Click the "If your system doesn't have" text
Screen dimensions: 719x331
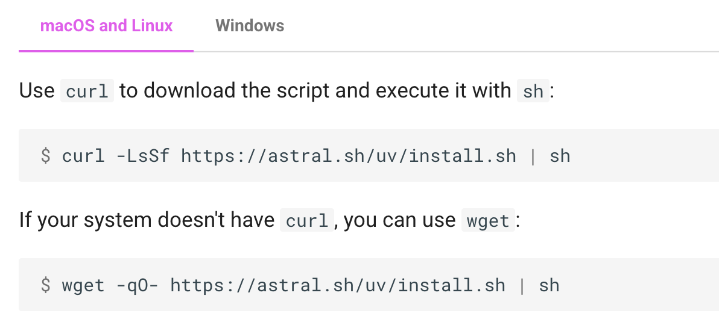click(147, 220)
